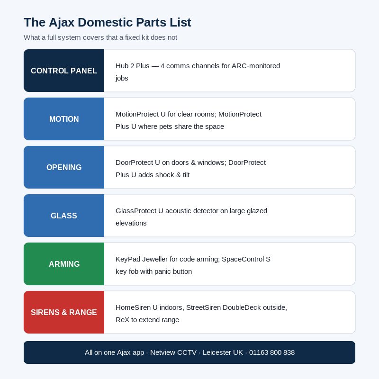Click the GLASS label block
This screenshot has width=379, height=379.
click(x=64, y=216)
